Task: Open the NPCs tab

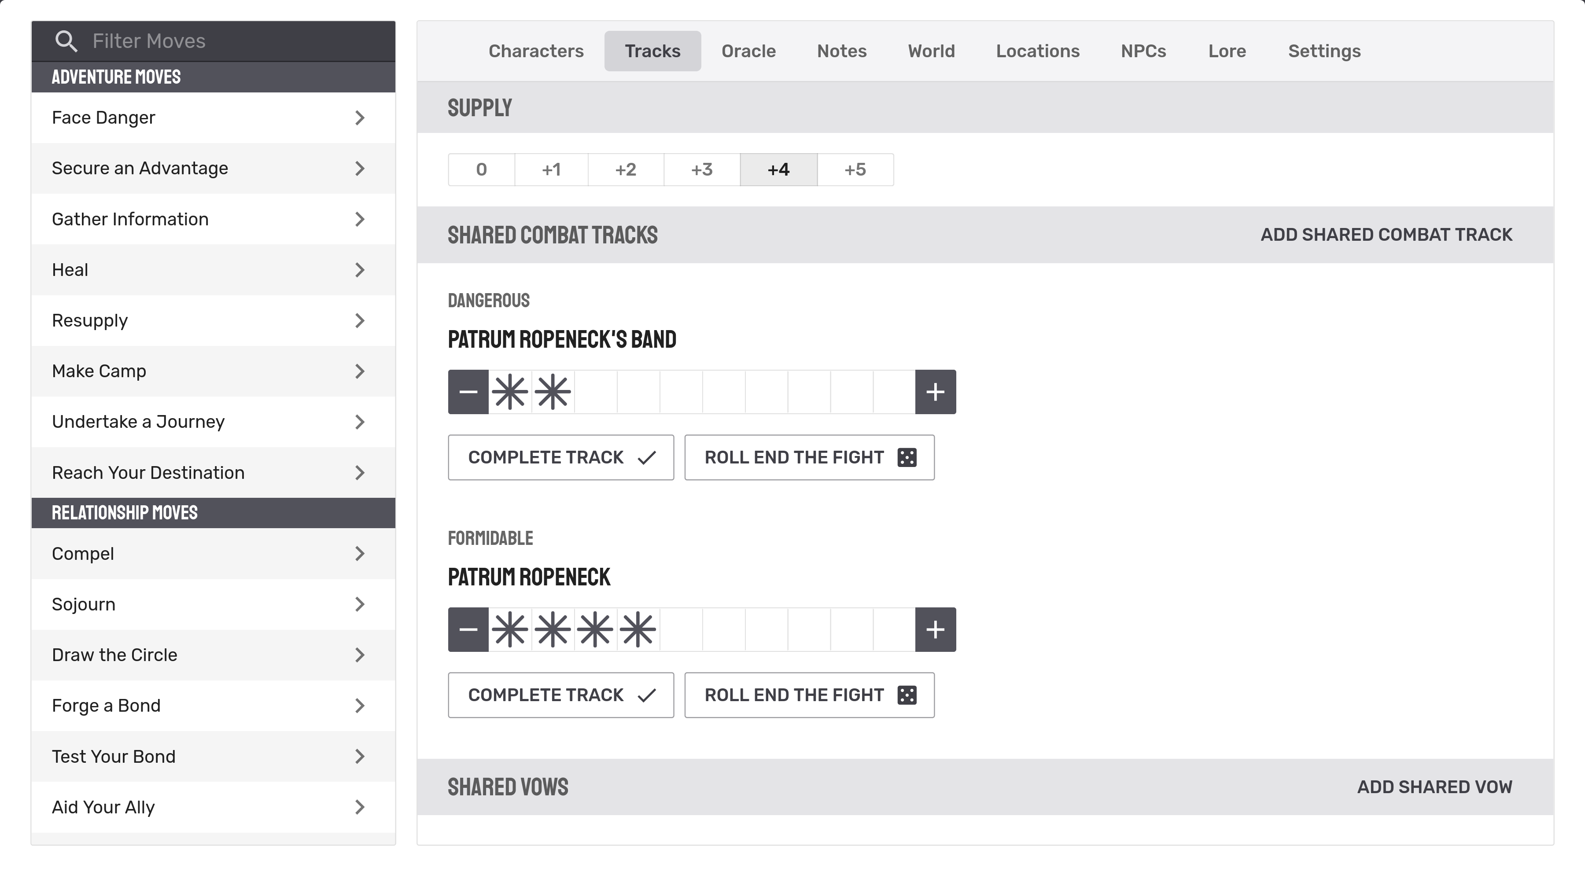Action: (1143, 51)
